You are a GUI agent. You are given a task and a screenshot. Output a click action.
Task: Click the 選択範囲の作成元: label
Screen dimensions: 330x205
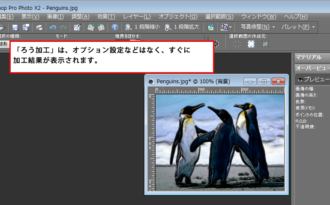(x=248, y=36)
